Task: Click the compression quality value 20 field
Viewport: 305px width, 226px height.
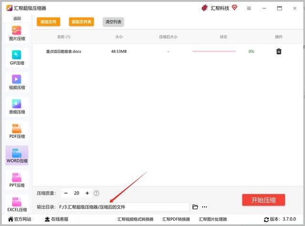Action: (76, 193)
